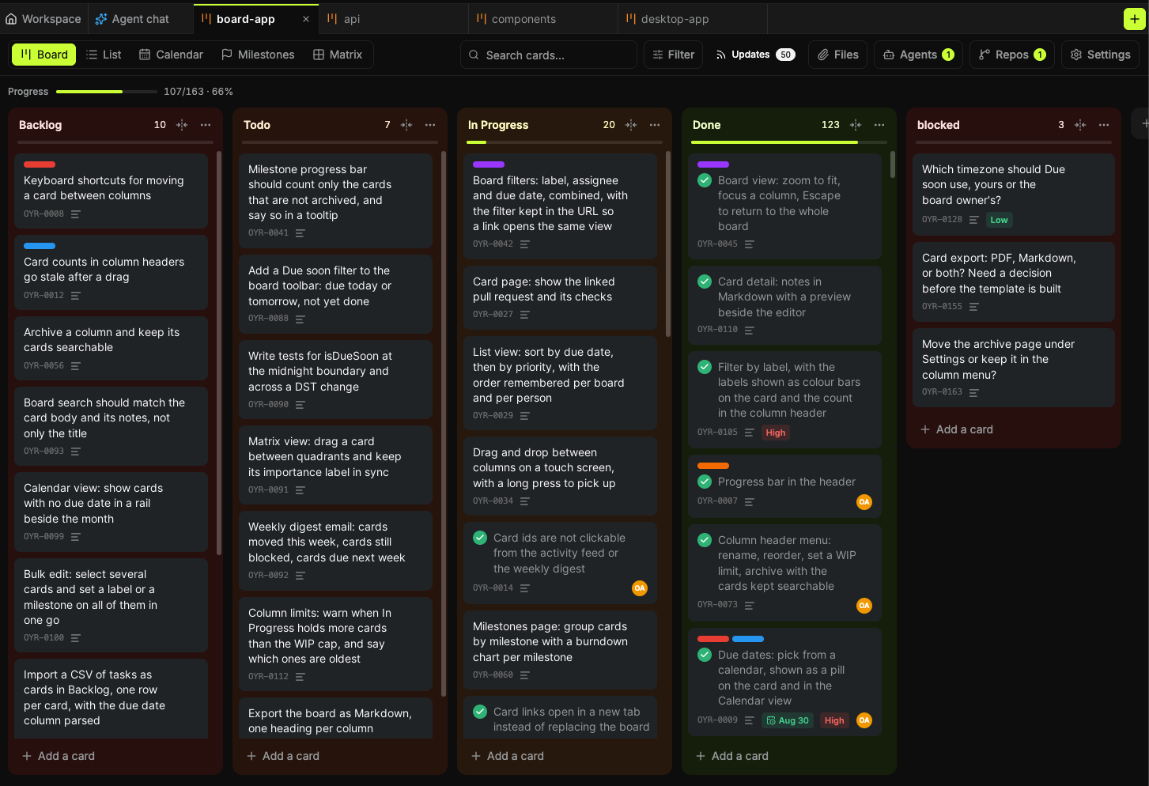The height and width of the screenshot is (786, 1149).
Task: Toggle check on Card ids not clickable card
Action: (x=480, y=538)
